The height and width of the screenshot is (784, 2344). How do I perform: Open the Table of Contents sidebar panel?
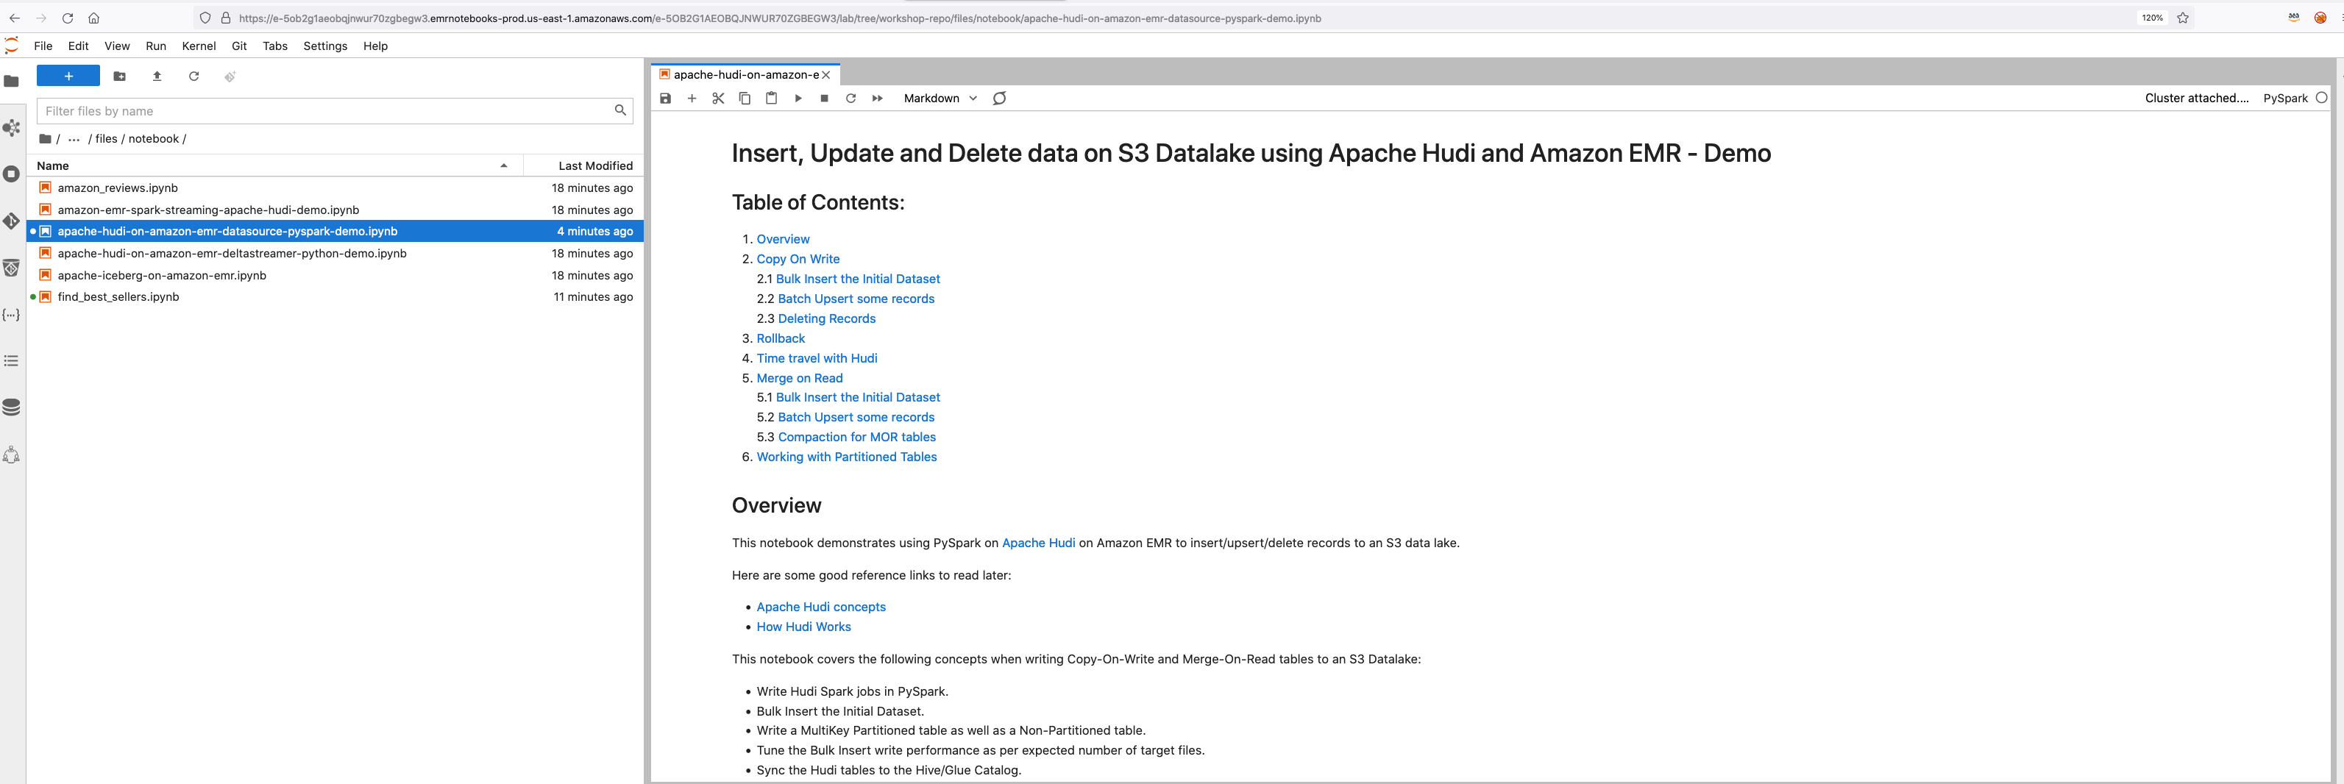coord(12,361)
